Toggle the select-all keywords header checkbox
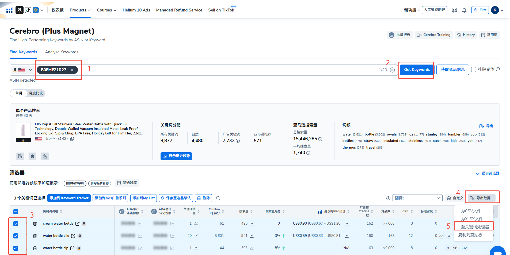The image size is (510, 255). click(16, 212)
